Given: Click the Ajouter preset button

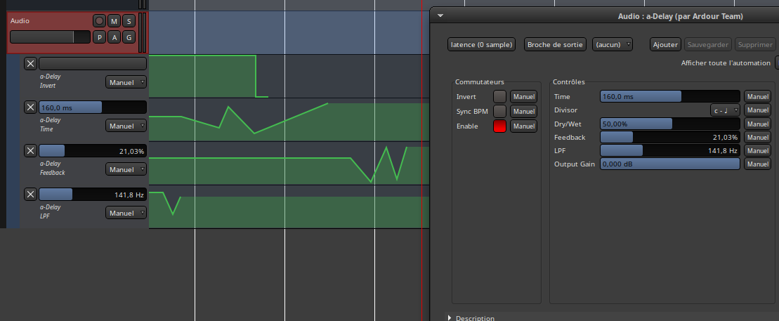Looking at the screenshot, I should point(665,44).
